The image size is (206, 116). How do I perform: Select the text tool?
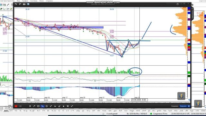(x=55, y=106)
